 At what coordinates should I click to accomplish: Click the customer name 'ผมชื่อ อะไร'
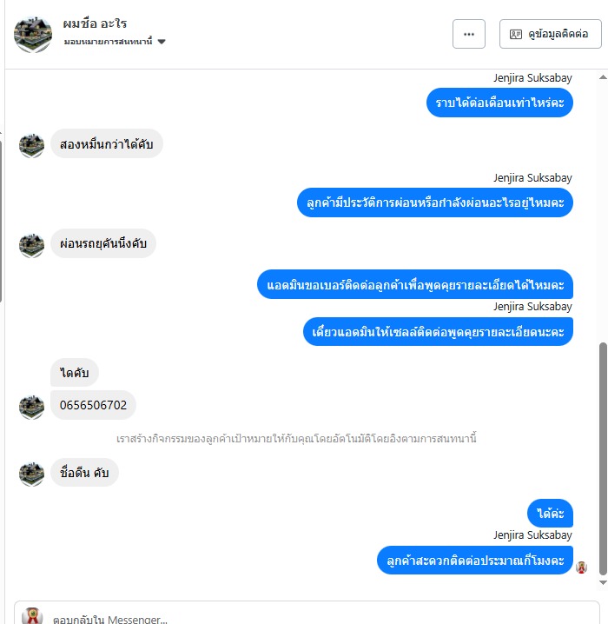[x=95, y=23]
